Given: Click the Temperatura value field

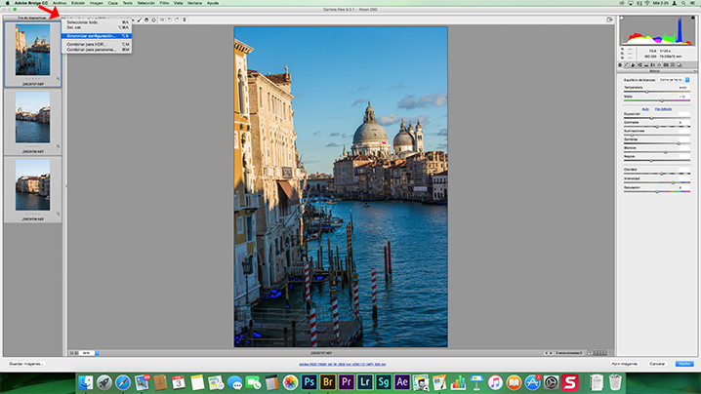Looking at the screenshot, I should pyautogui.click(x=683, y=88).
